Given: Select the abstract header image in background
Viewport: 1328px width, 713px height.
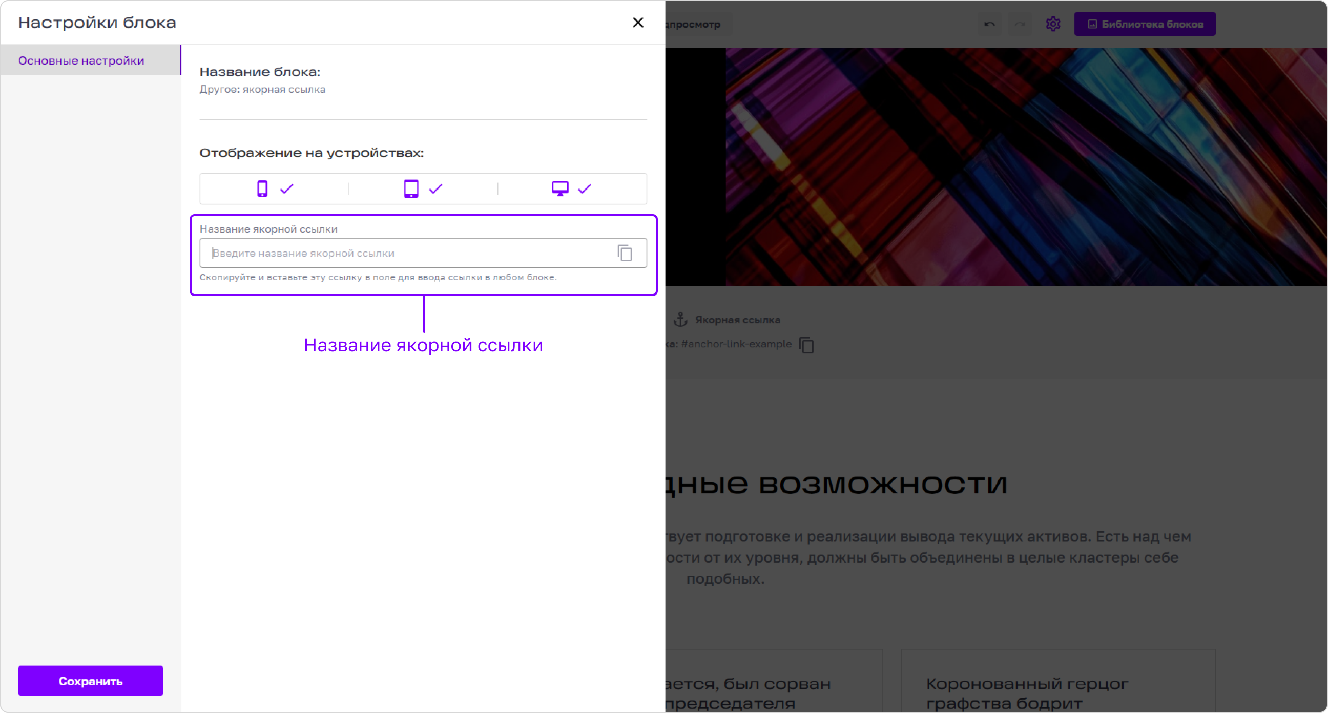Looking at the screenshot, I should pyautogui.click(x=1026, y=167).
